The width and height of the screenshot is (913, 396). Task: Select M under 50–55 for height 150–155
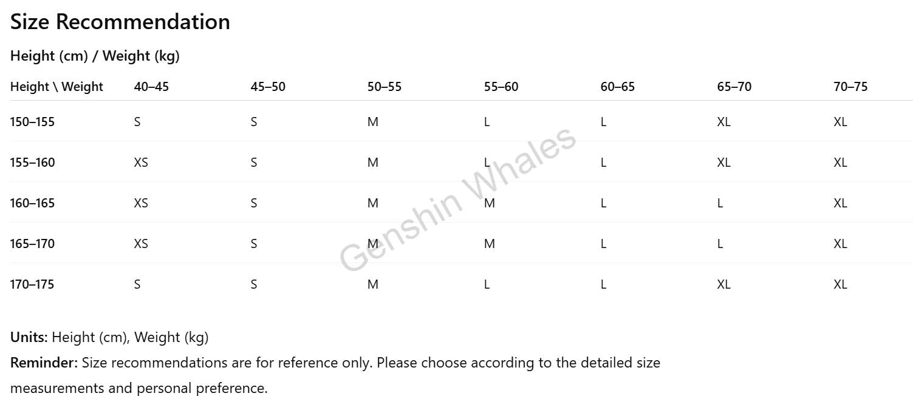click(x=373, y=122)
